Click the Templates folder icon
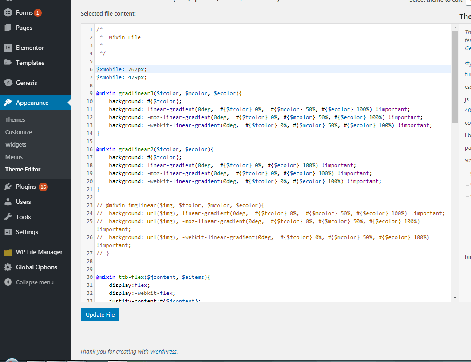Screen dimensions: 471x362 pos(8,63)
